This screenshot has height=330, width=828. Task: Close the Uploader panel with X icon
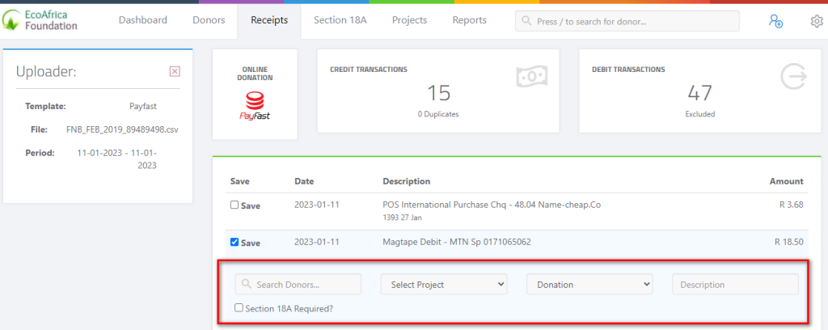(175, 71)
